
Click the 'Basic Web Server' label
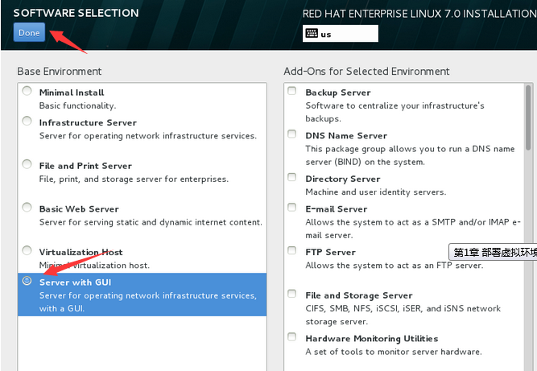[79, 208]
